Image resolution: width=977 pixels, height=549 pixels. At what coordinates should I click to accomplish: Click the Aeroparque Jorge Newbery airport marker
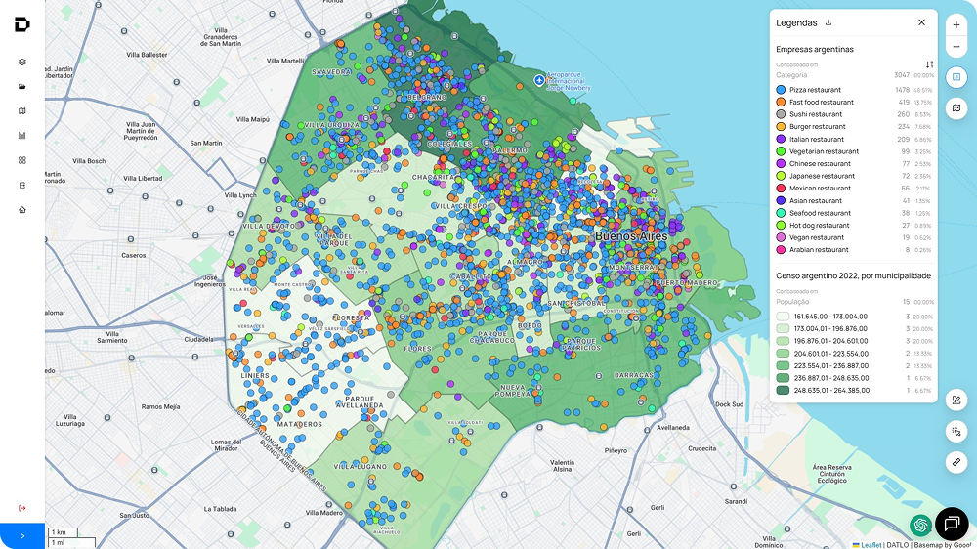click(537, 79)
